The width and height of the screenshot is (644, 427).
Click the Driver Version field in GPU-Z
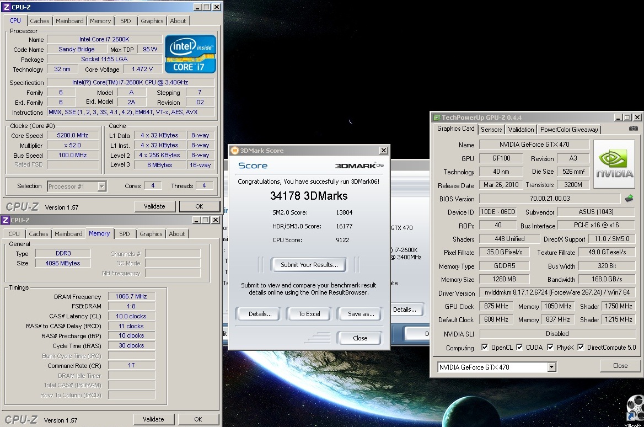click(x=557, y=292)
